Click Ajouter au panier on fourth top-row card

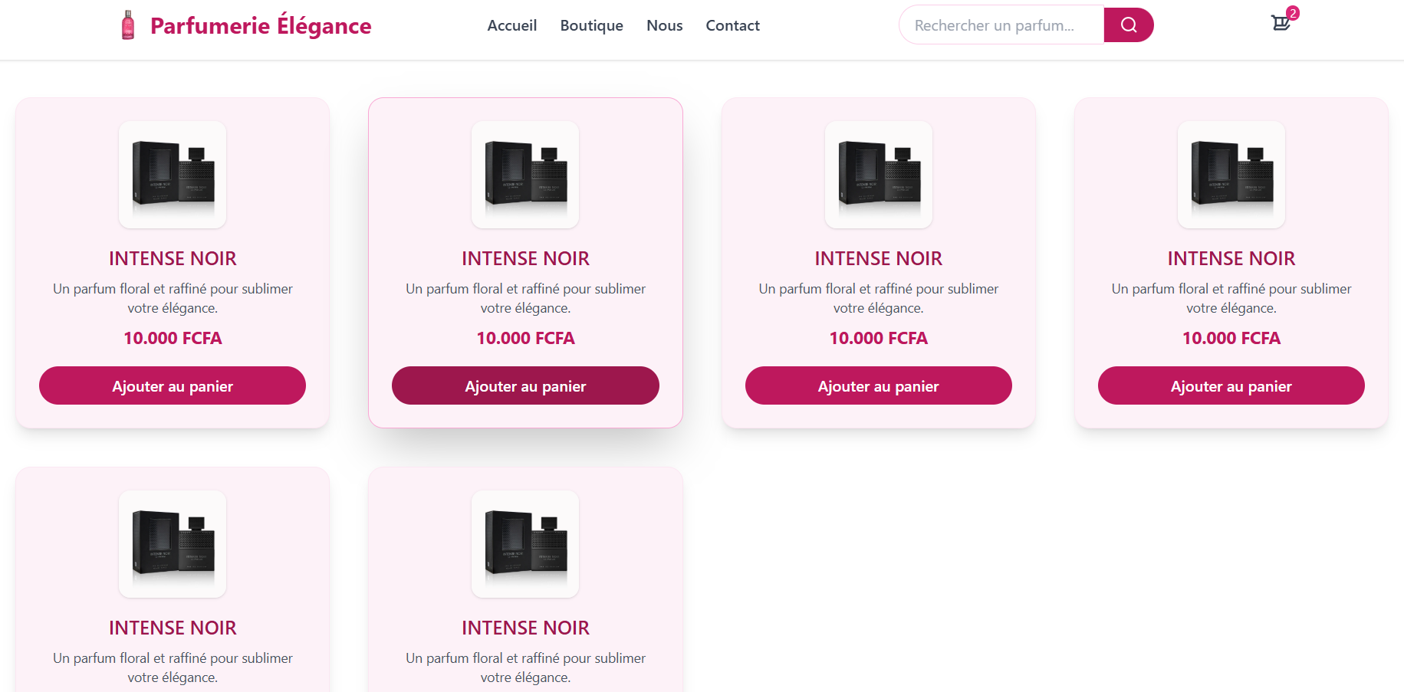1231,385
